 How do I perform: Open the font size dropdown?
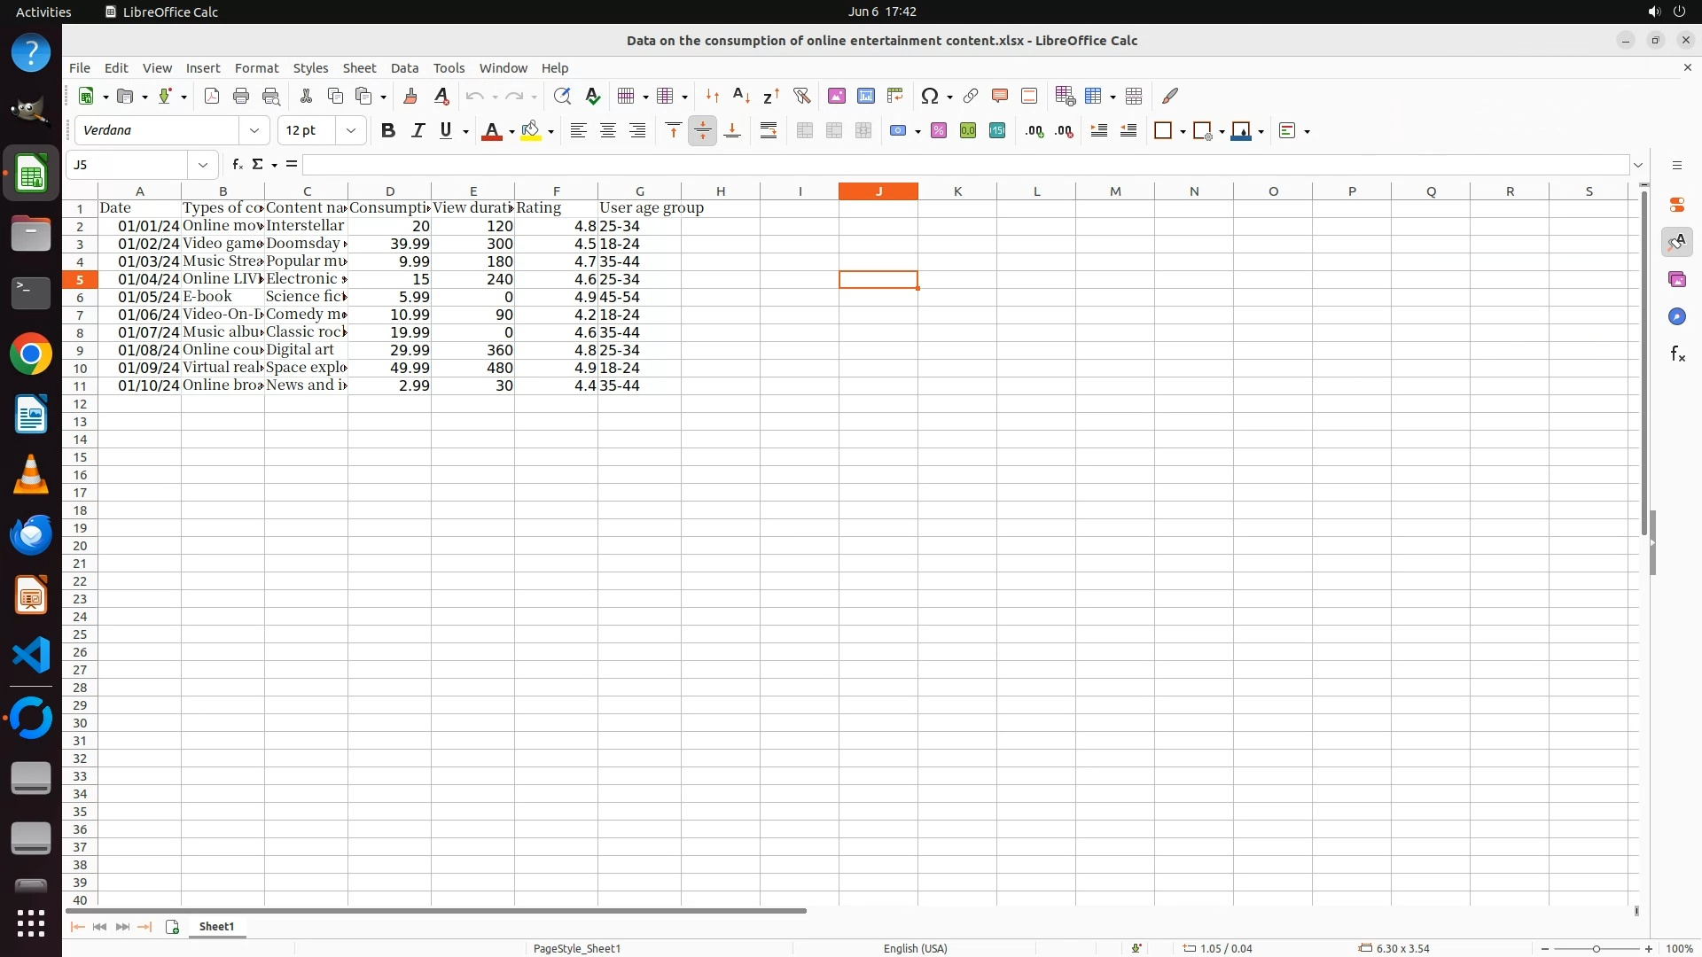tap(351, 130)
